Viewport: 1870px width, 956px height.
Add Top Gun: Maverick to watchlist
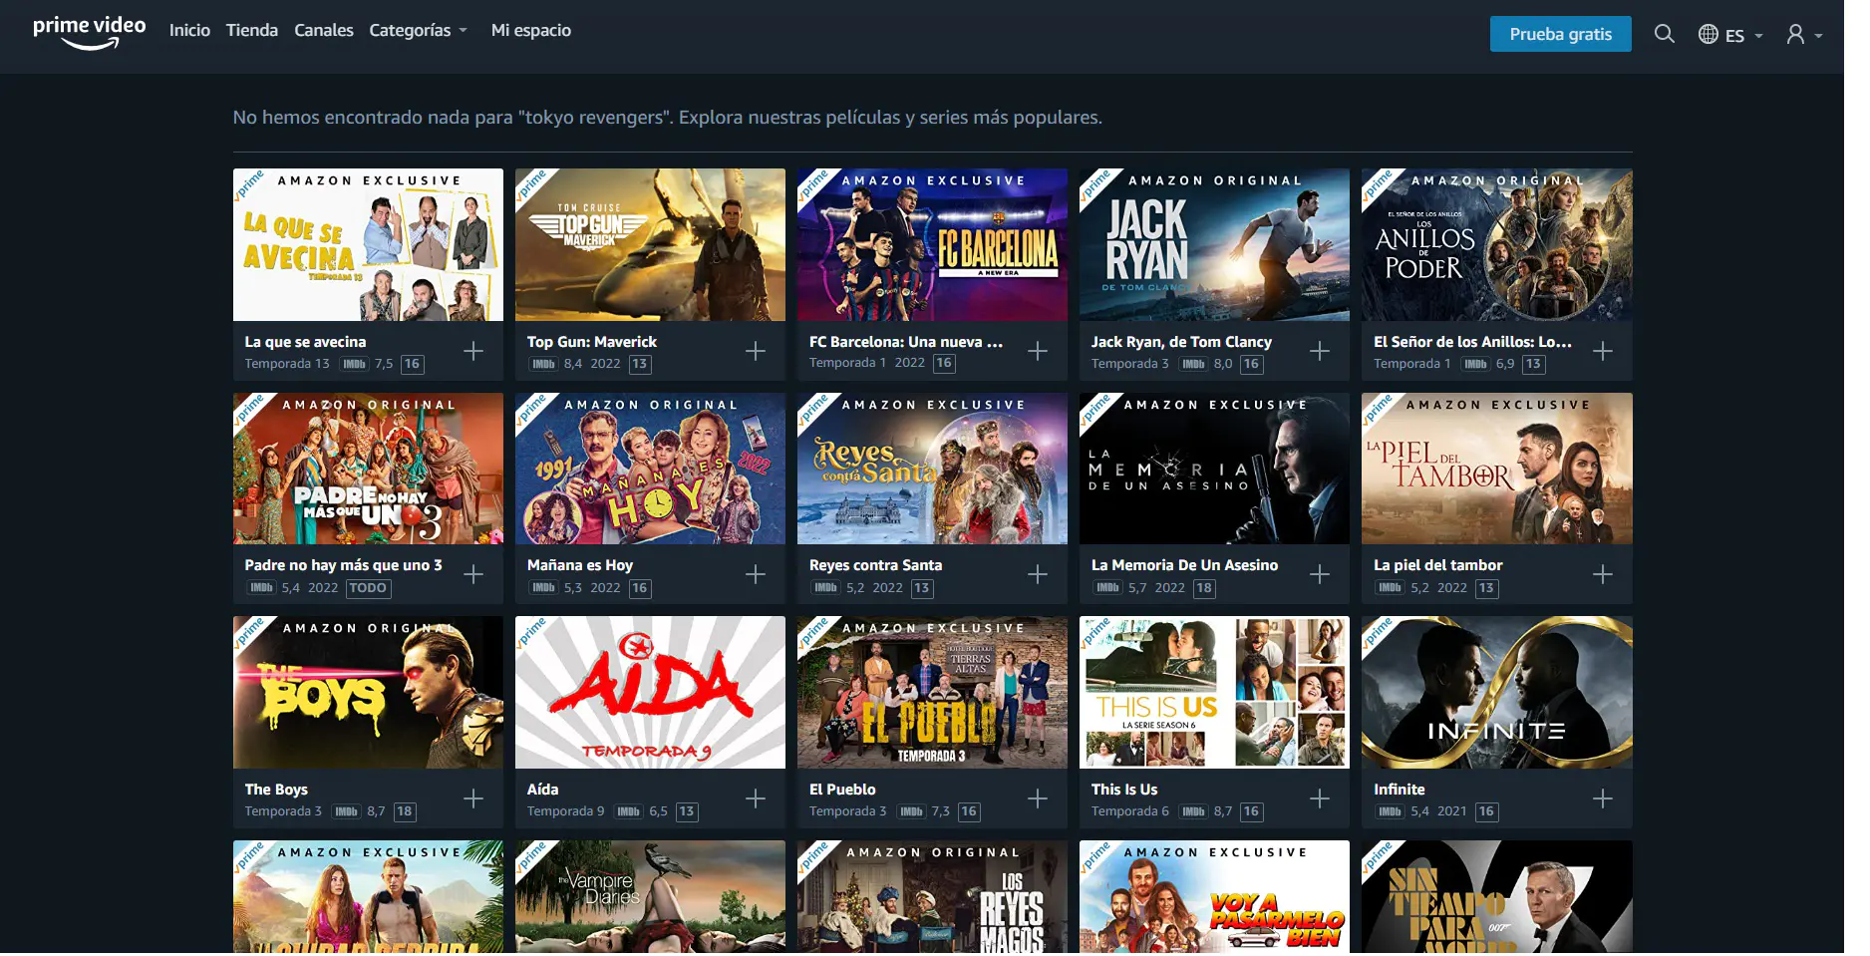(x=756, y=351)
